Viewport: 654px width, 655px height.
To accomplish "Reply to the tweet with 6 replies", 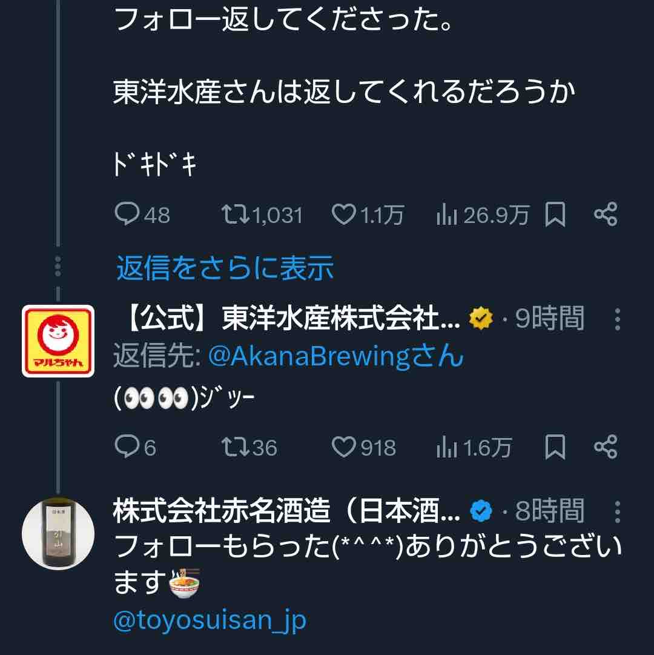I will [135, 447].
